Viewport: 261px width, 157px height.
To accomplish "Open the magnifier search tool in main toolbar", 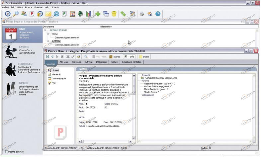I will click(16, 14).
